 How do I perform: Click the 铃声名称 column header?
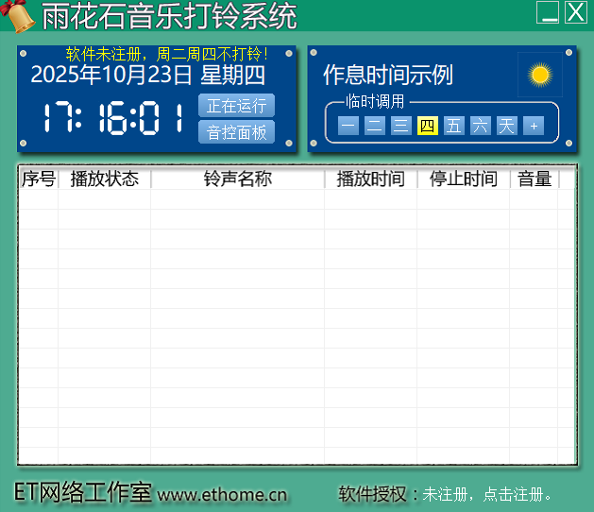[237, 179]
